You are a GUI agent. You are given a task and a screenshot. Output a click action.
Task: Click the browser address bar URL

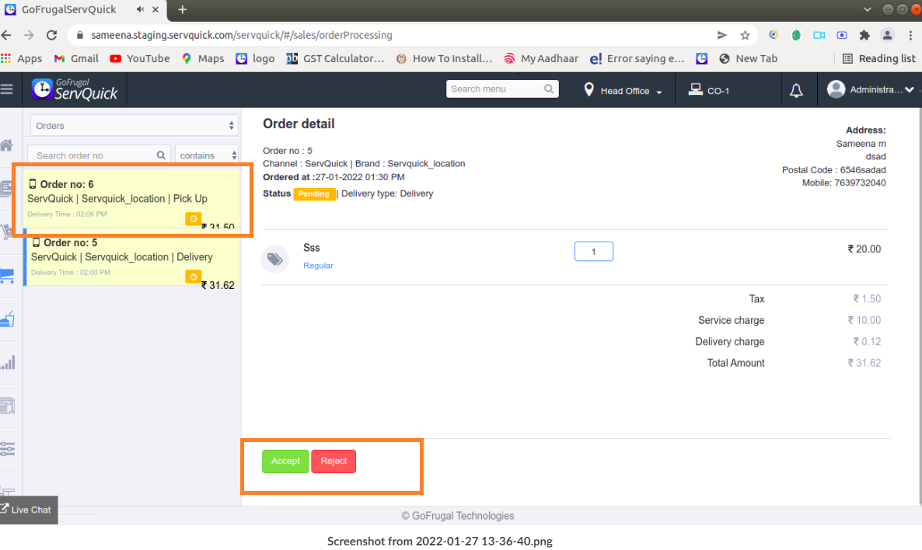tap(242, 35)
